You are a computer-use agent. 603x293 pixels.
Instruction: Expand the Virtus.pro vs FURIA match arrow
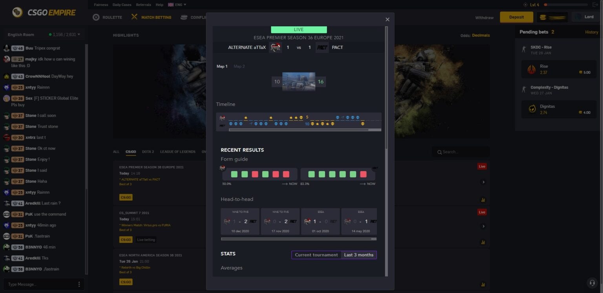[483, 226]
